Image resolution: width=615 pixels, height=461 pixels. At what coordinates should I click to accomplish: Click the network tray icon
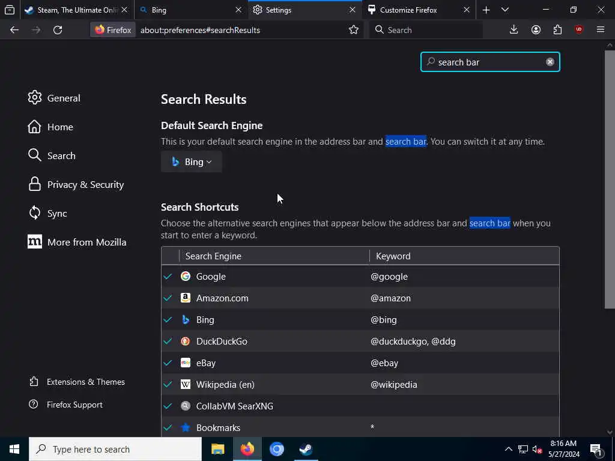[523, 449]
